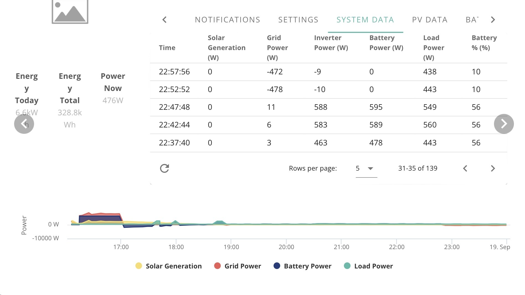Screen dimensions: 525x295
Task: Go to next table page arrow
Action: coord(493,168)
